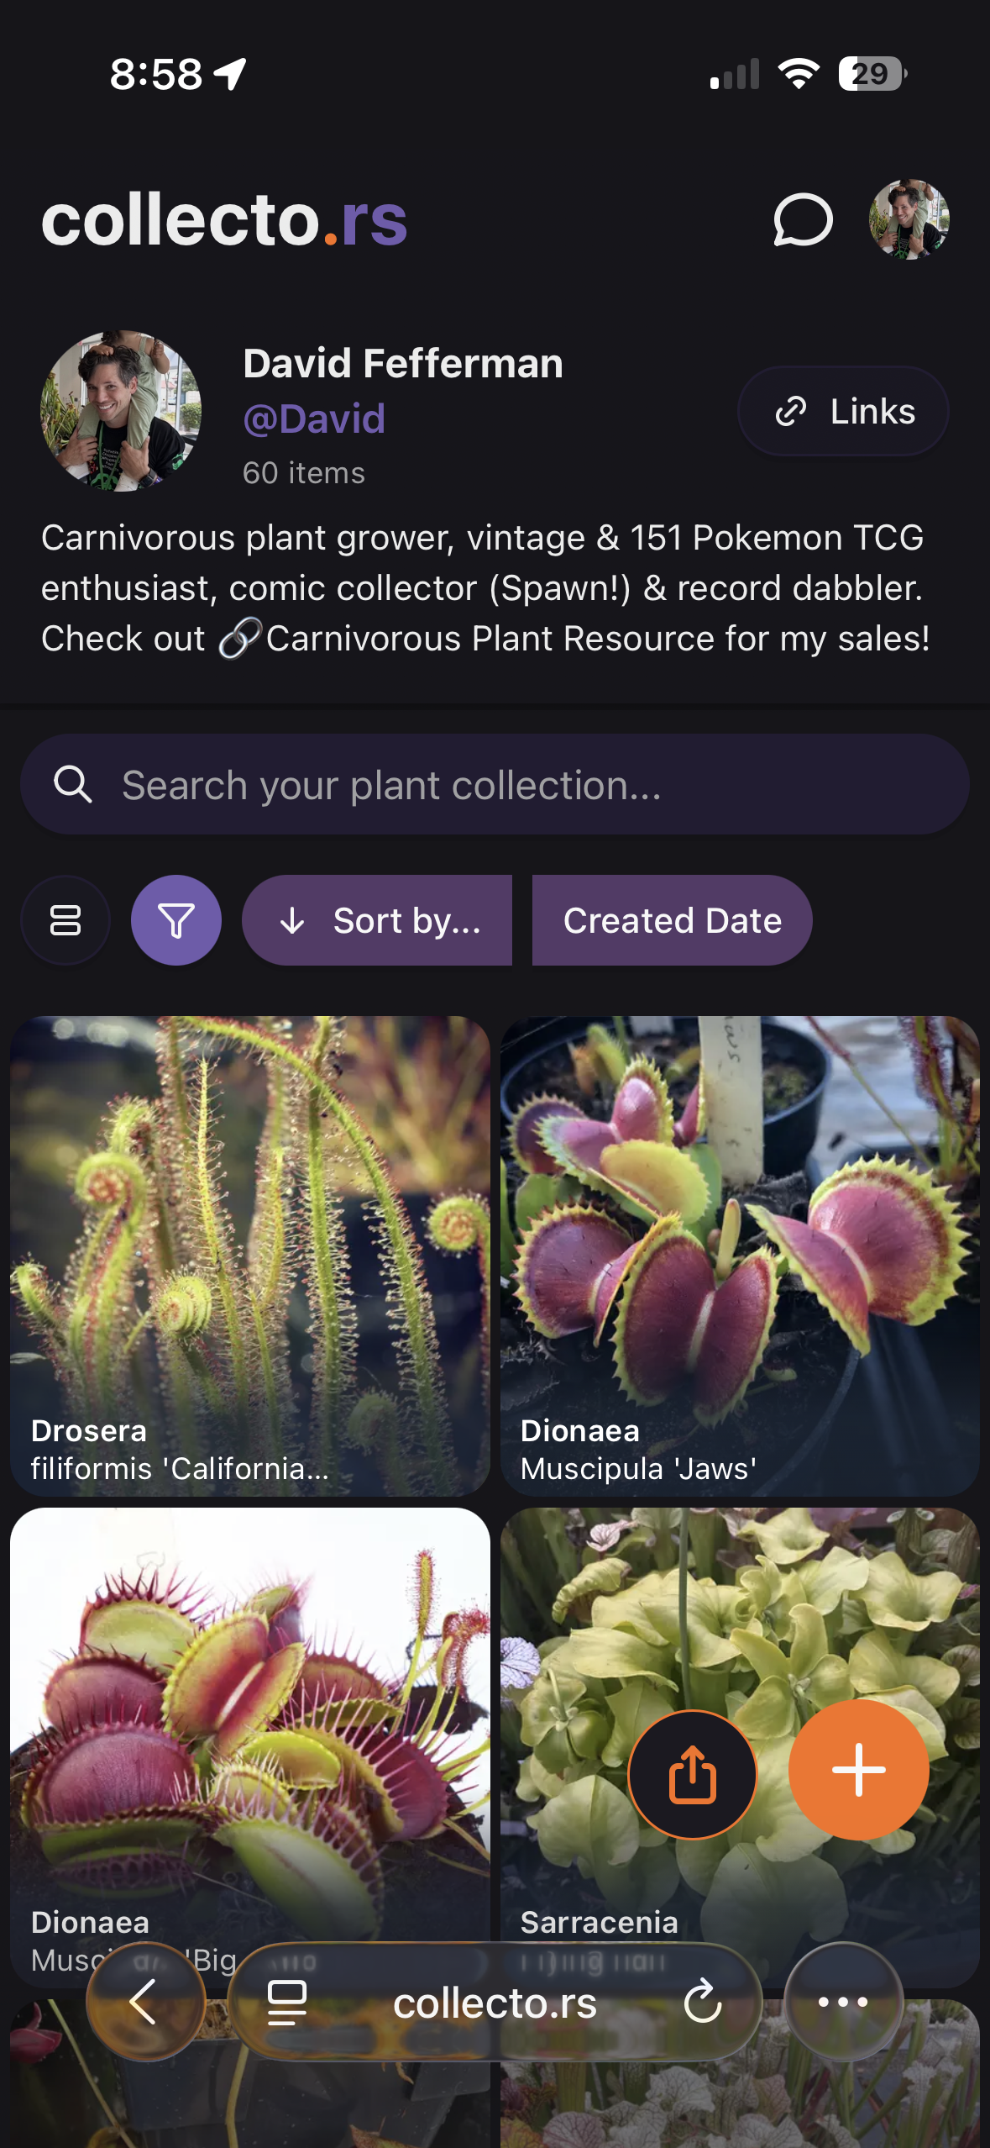Viewport: 990px width, 2148px height.
Task: Tap the small profile avatar in header
Action: click(909, 219)
